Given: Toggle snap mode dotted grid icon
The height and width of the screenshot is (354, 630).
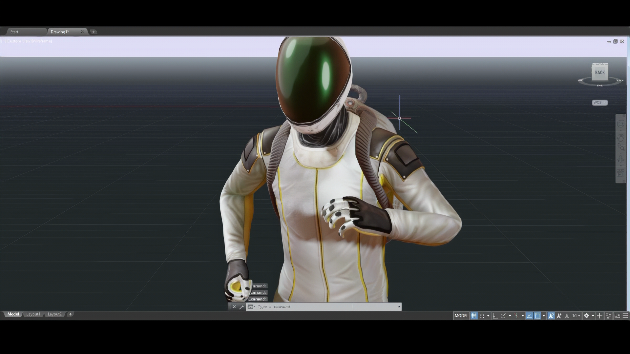Looking at the screenshot, I should tap(482, 316).
